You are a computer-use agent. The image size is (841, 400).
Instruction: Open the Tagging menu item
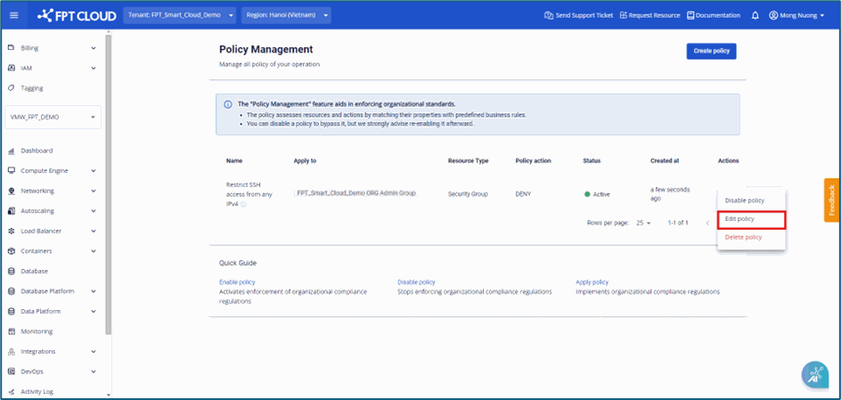coord(32,88)
